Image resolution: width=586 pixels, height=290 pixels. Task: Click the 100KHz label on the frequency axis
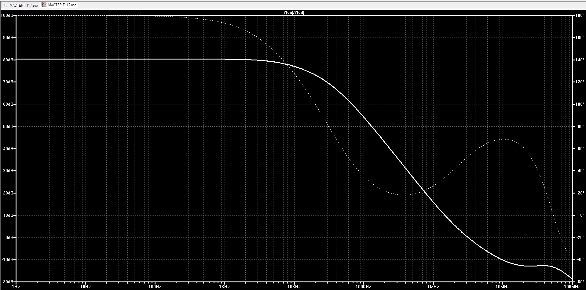364,287
